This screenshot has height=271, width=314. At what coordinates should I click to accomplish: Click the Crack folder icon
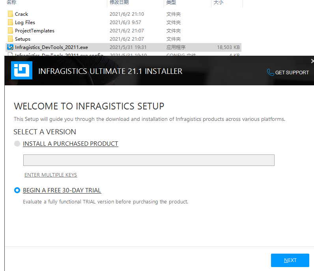[10, 14]
